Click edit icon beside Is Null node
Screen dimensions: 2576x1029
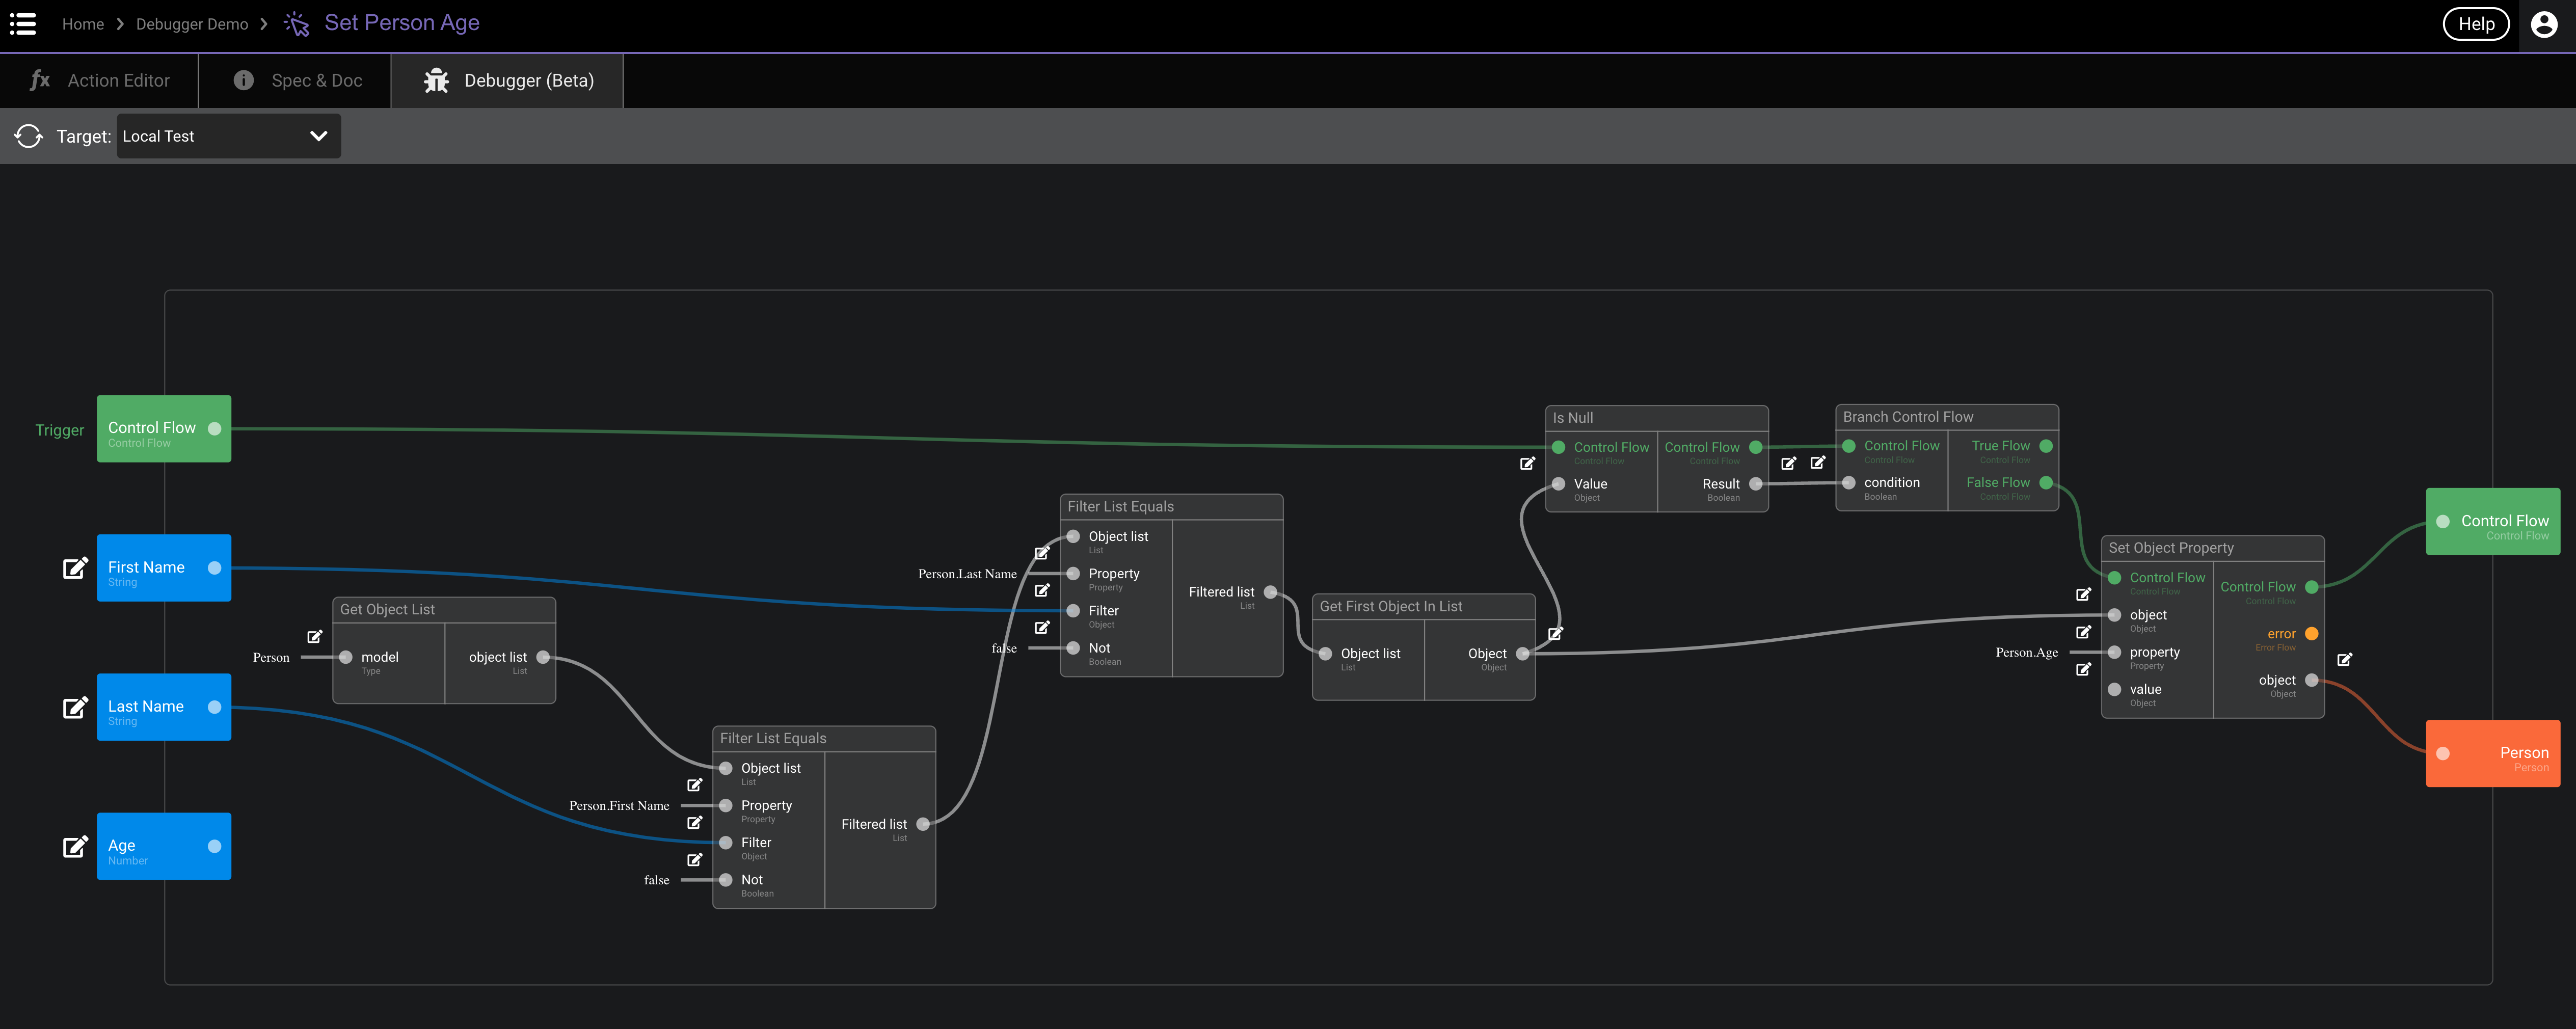[x=1527, y=463]
